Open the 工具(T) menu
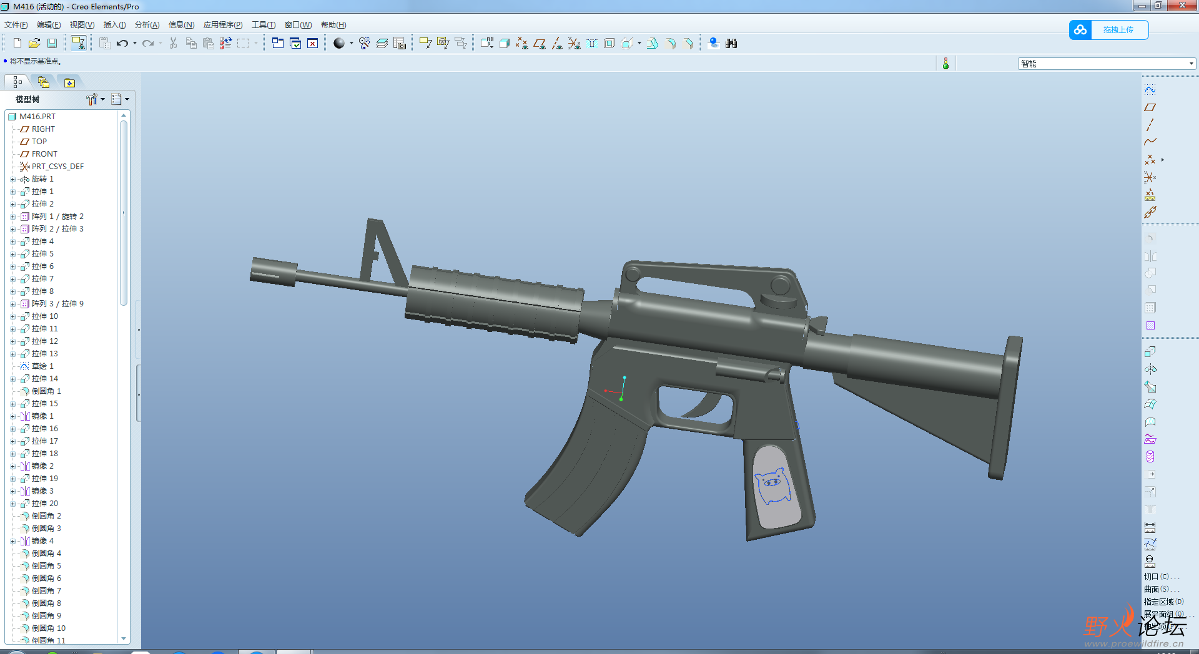The width and height of the screenshot is (1199, 654). point(264,25)
